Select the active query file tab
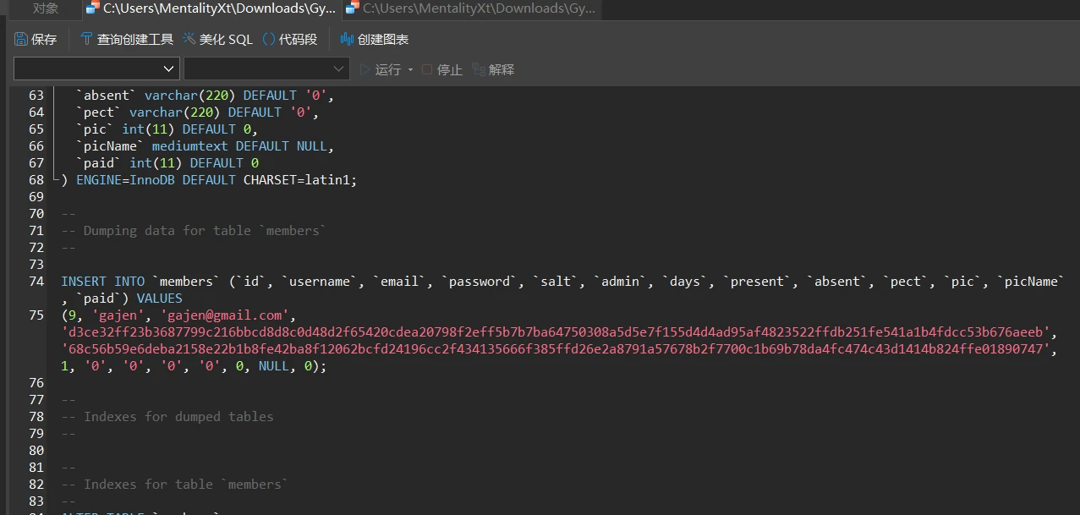1080x515 pixels. click(211, 9)
